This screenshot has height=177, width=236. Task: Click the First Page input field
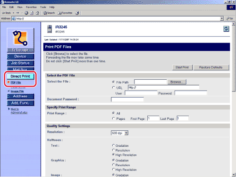coord(153,118)
